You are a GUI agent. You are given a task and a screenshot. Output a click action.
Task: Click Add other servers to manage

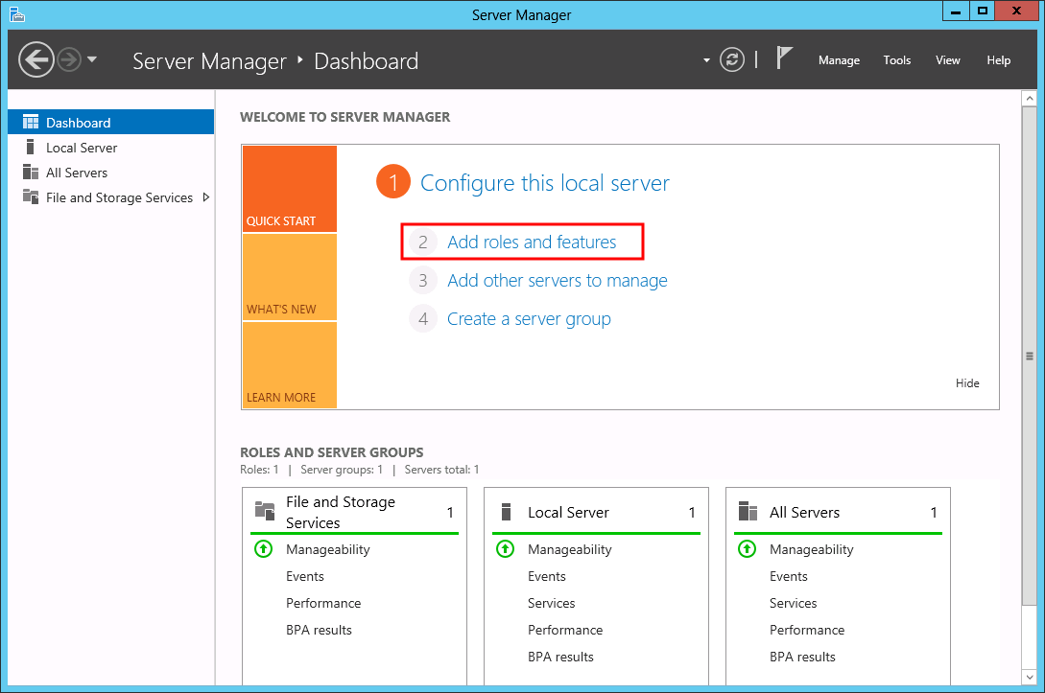(x=558, y=280)
